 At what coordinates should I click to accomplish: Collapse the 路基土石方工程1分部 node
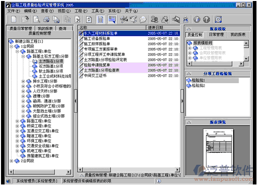click(23, 56)
